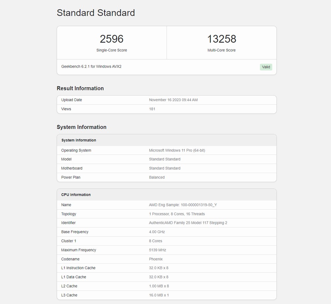Image resolution: width=331 pixels, height=304 pixels.
Task: Click the CPU Information table header
Action: (76, 195)
